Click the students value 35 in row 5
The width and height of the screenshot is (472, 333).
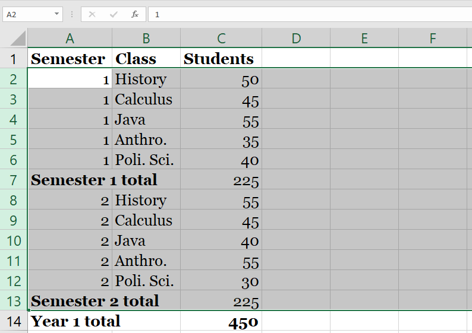[x=221, y=139]
